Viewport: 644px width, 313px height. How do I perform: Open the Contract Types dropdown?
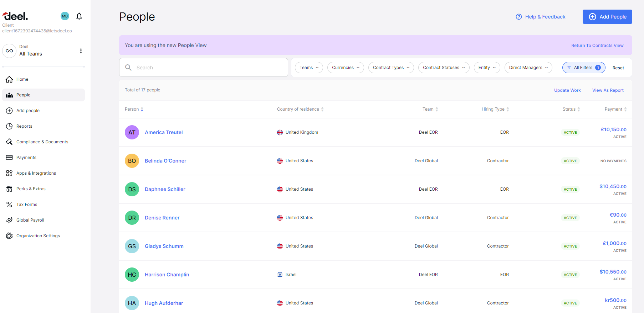pyautogui.click(x=391, y=68)
